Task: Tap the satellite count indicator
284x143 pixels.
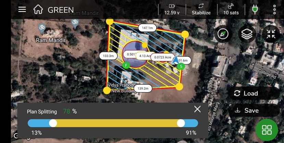Action: pyautogui.click(x=231, y=10)
